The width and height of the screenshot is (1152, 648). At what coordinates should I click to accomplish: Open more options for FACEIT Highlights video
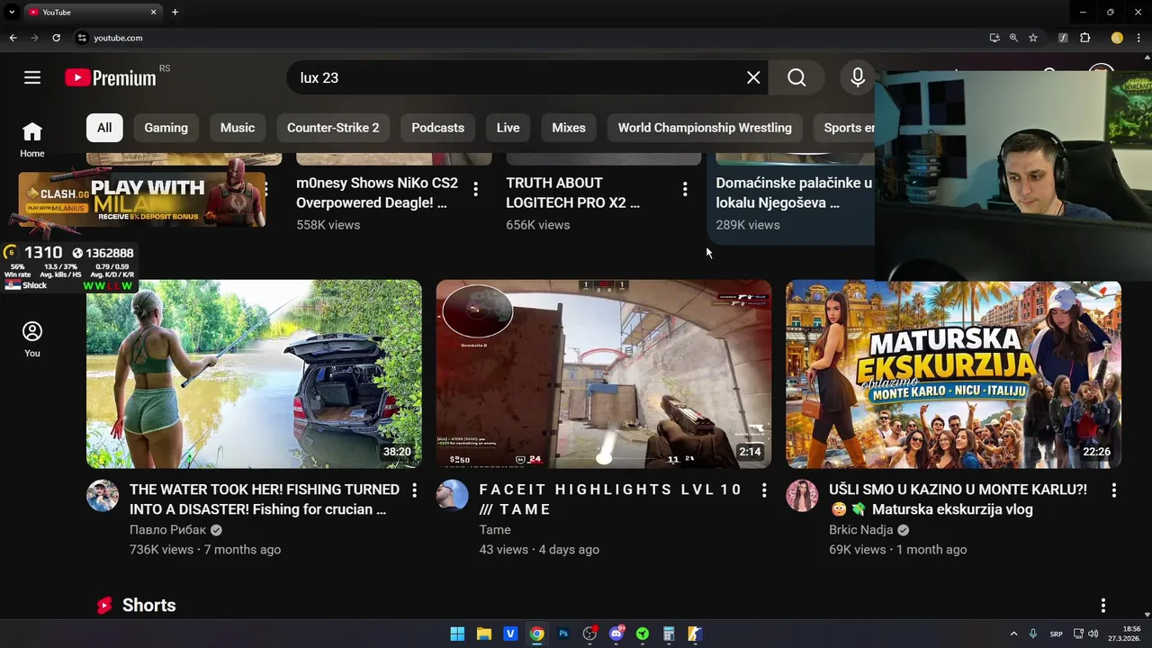[764, 490]
